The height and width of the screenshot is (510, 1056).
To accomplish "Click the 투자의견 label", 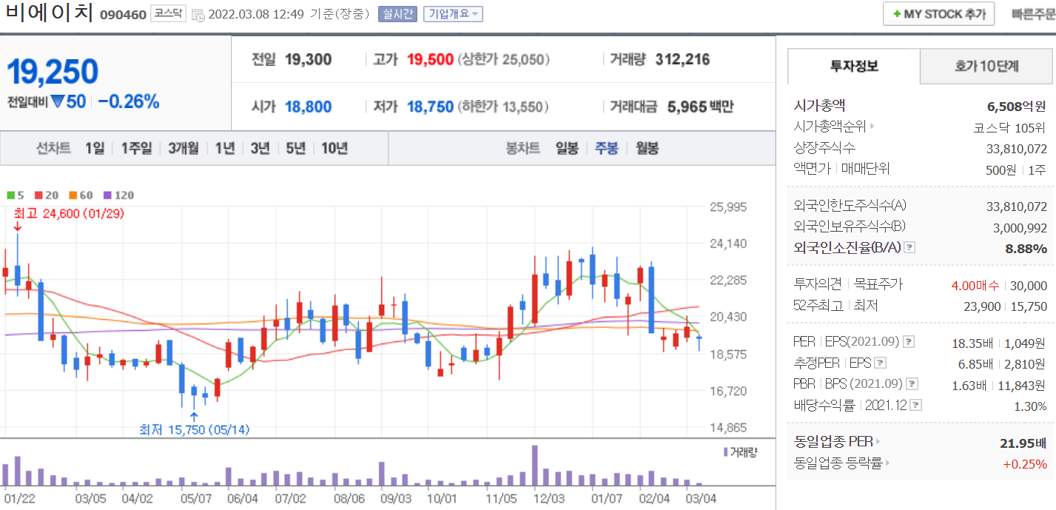I will click(816, 284).
